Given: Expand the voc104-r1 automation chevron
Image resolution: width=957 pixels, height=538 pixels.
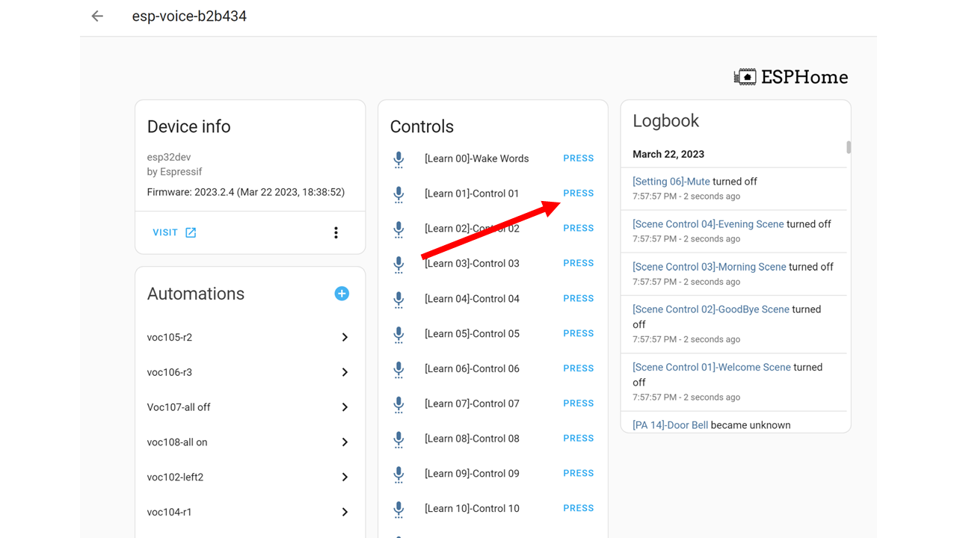Looking at the screenshot, I should click(x=345, y=512).
